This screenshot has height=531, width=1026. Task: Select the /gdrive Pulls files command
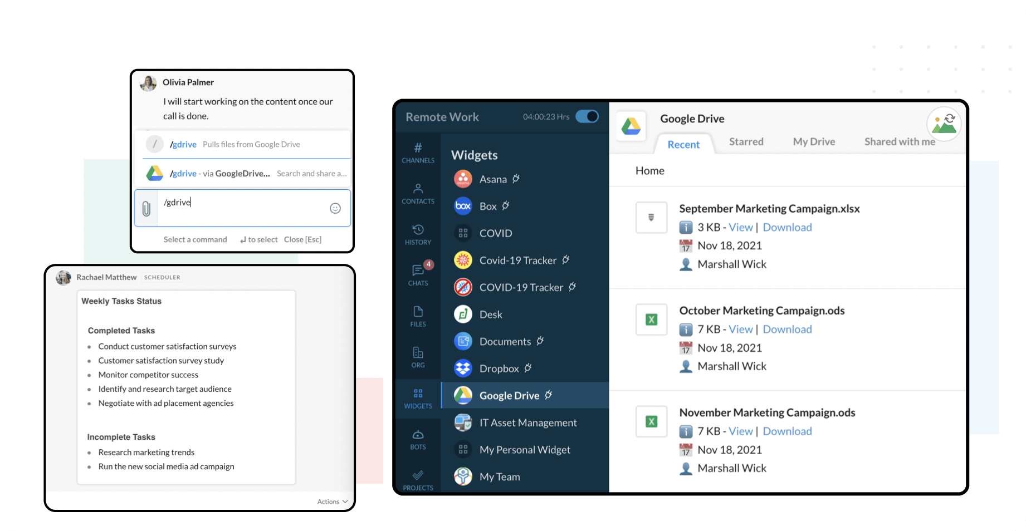click(x=243, y=144)
